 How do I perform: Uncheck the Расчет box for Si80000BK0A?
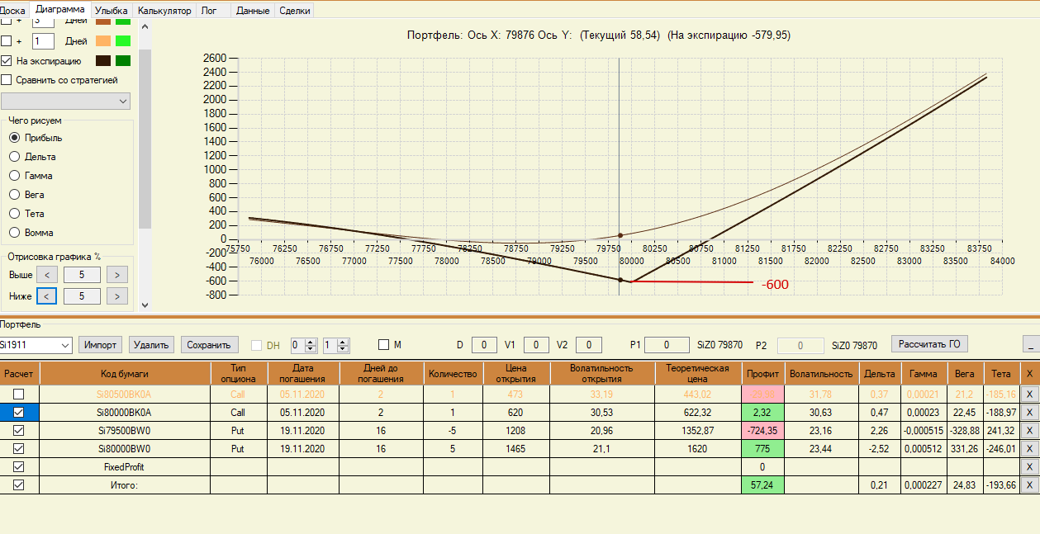coord(18,413)
